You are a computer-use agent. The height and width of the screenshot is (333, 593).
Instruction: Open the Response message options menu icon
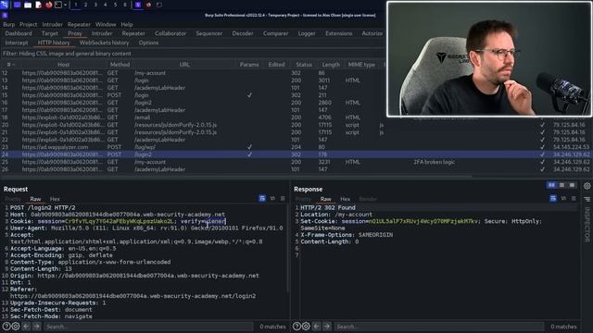coord(574,198)
